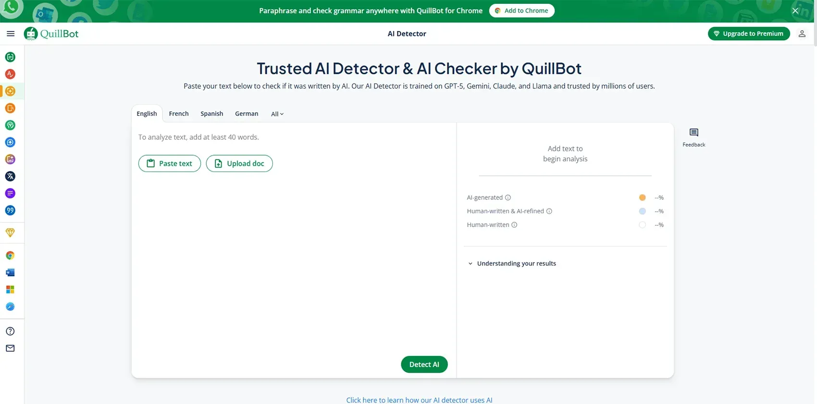This screenshot has height=404, width=817.
Task: Click the info icon beside AI-generated
Action: click(x=508, y=197)
